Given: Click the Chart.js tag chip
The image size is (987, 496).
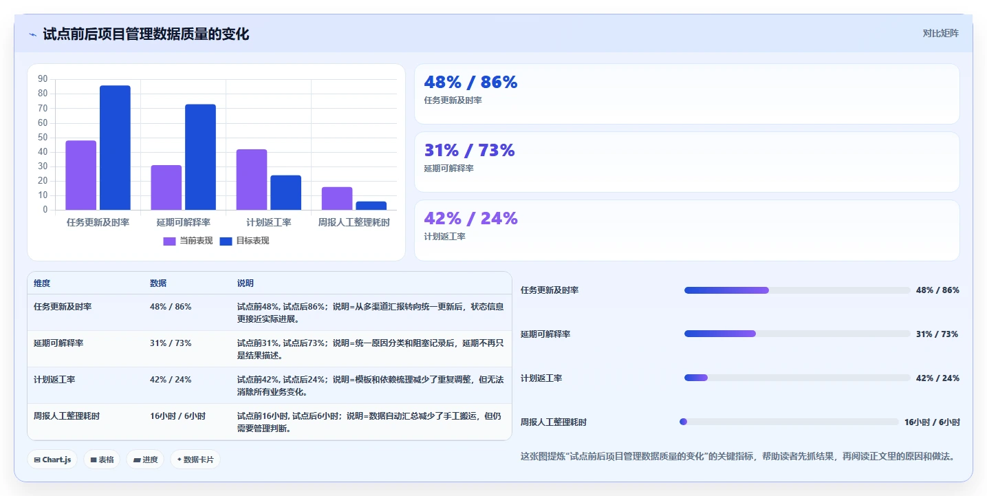Looking at the screenshot, I should coord(52,460).
